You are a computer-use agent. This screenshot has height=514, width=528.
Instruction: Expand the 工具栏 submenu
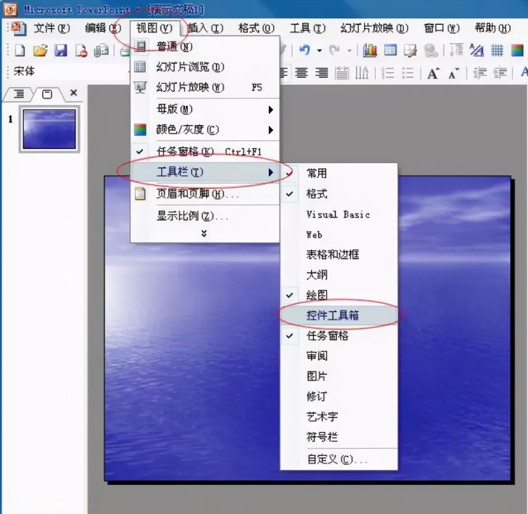point(205,172)
